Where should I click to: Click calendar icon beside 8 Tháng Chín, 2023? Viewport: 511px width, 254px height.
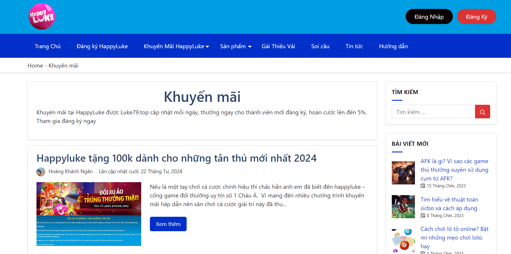coord(423,216)
